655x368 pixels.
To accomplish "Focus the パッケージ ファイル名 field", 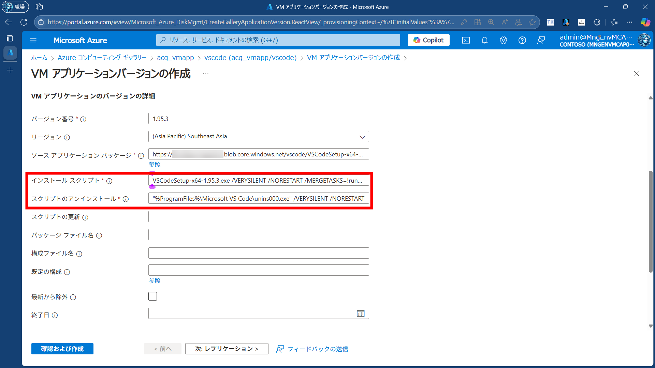I will pos(259,235).
